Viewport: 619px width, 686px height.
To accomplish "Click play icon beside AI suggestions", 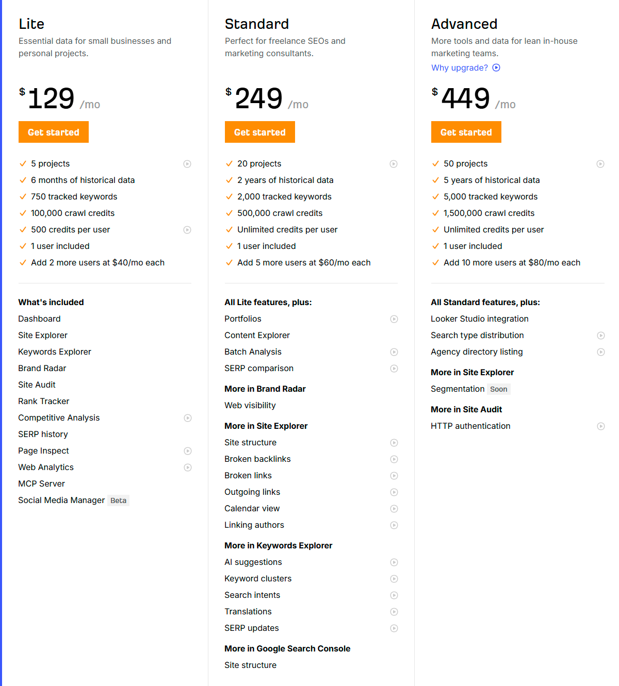I will coord(394,562).
